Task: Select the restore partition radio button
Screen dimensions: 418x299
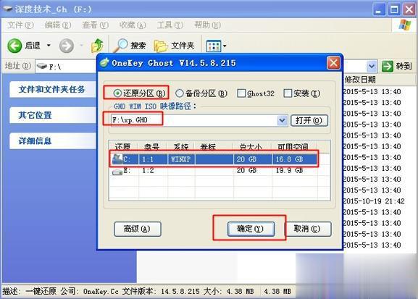Action: click(117, 93)
